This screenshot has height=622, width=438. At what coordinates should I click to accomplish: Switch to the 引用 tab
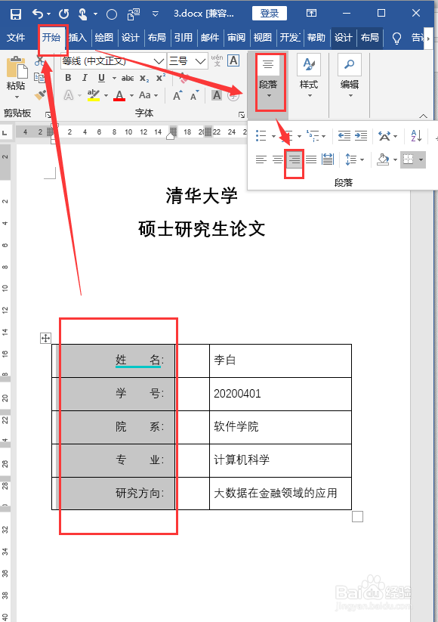(183, 38)
